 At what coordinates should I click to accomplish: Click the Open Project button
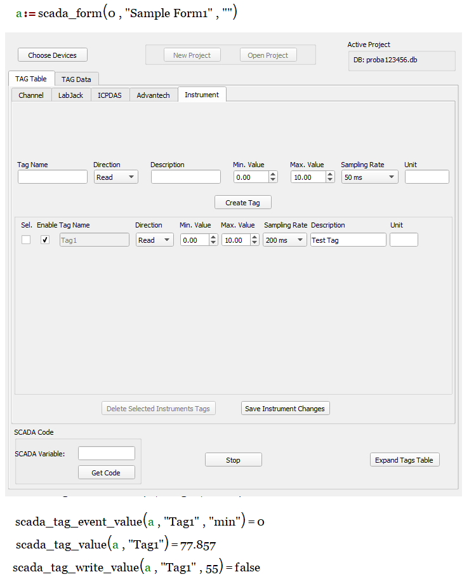point(268,55)
